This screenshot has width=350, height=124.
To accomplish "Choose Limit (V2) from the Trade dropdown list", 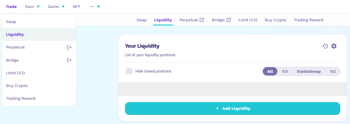I will click(15, 73).
